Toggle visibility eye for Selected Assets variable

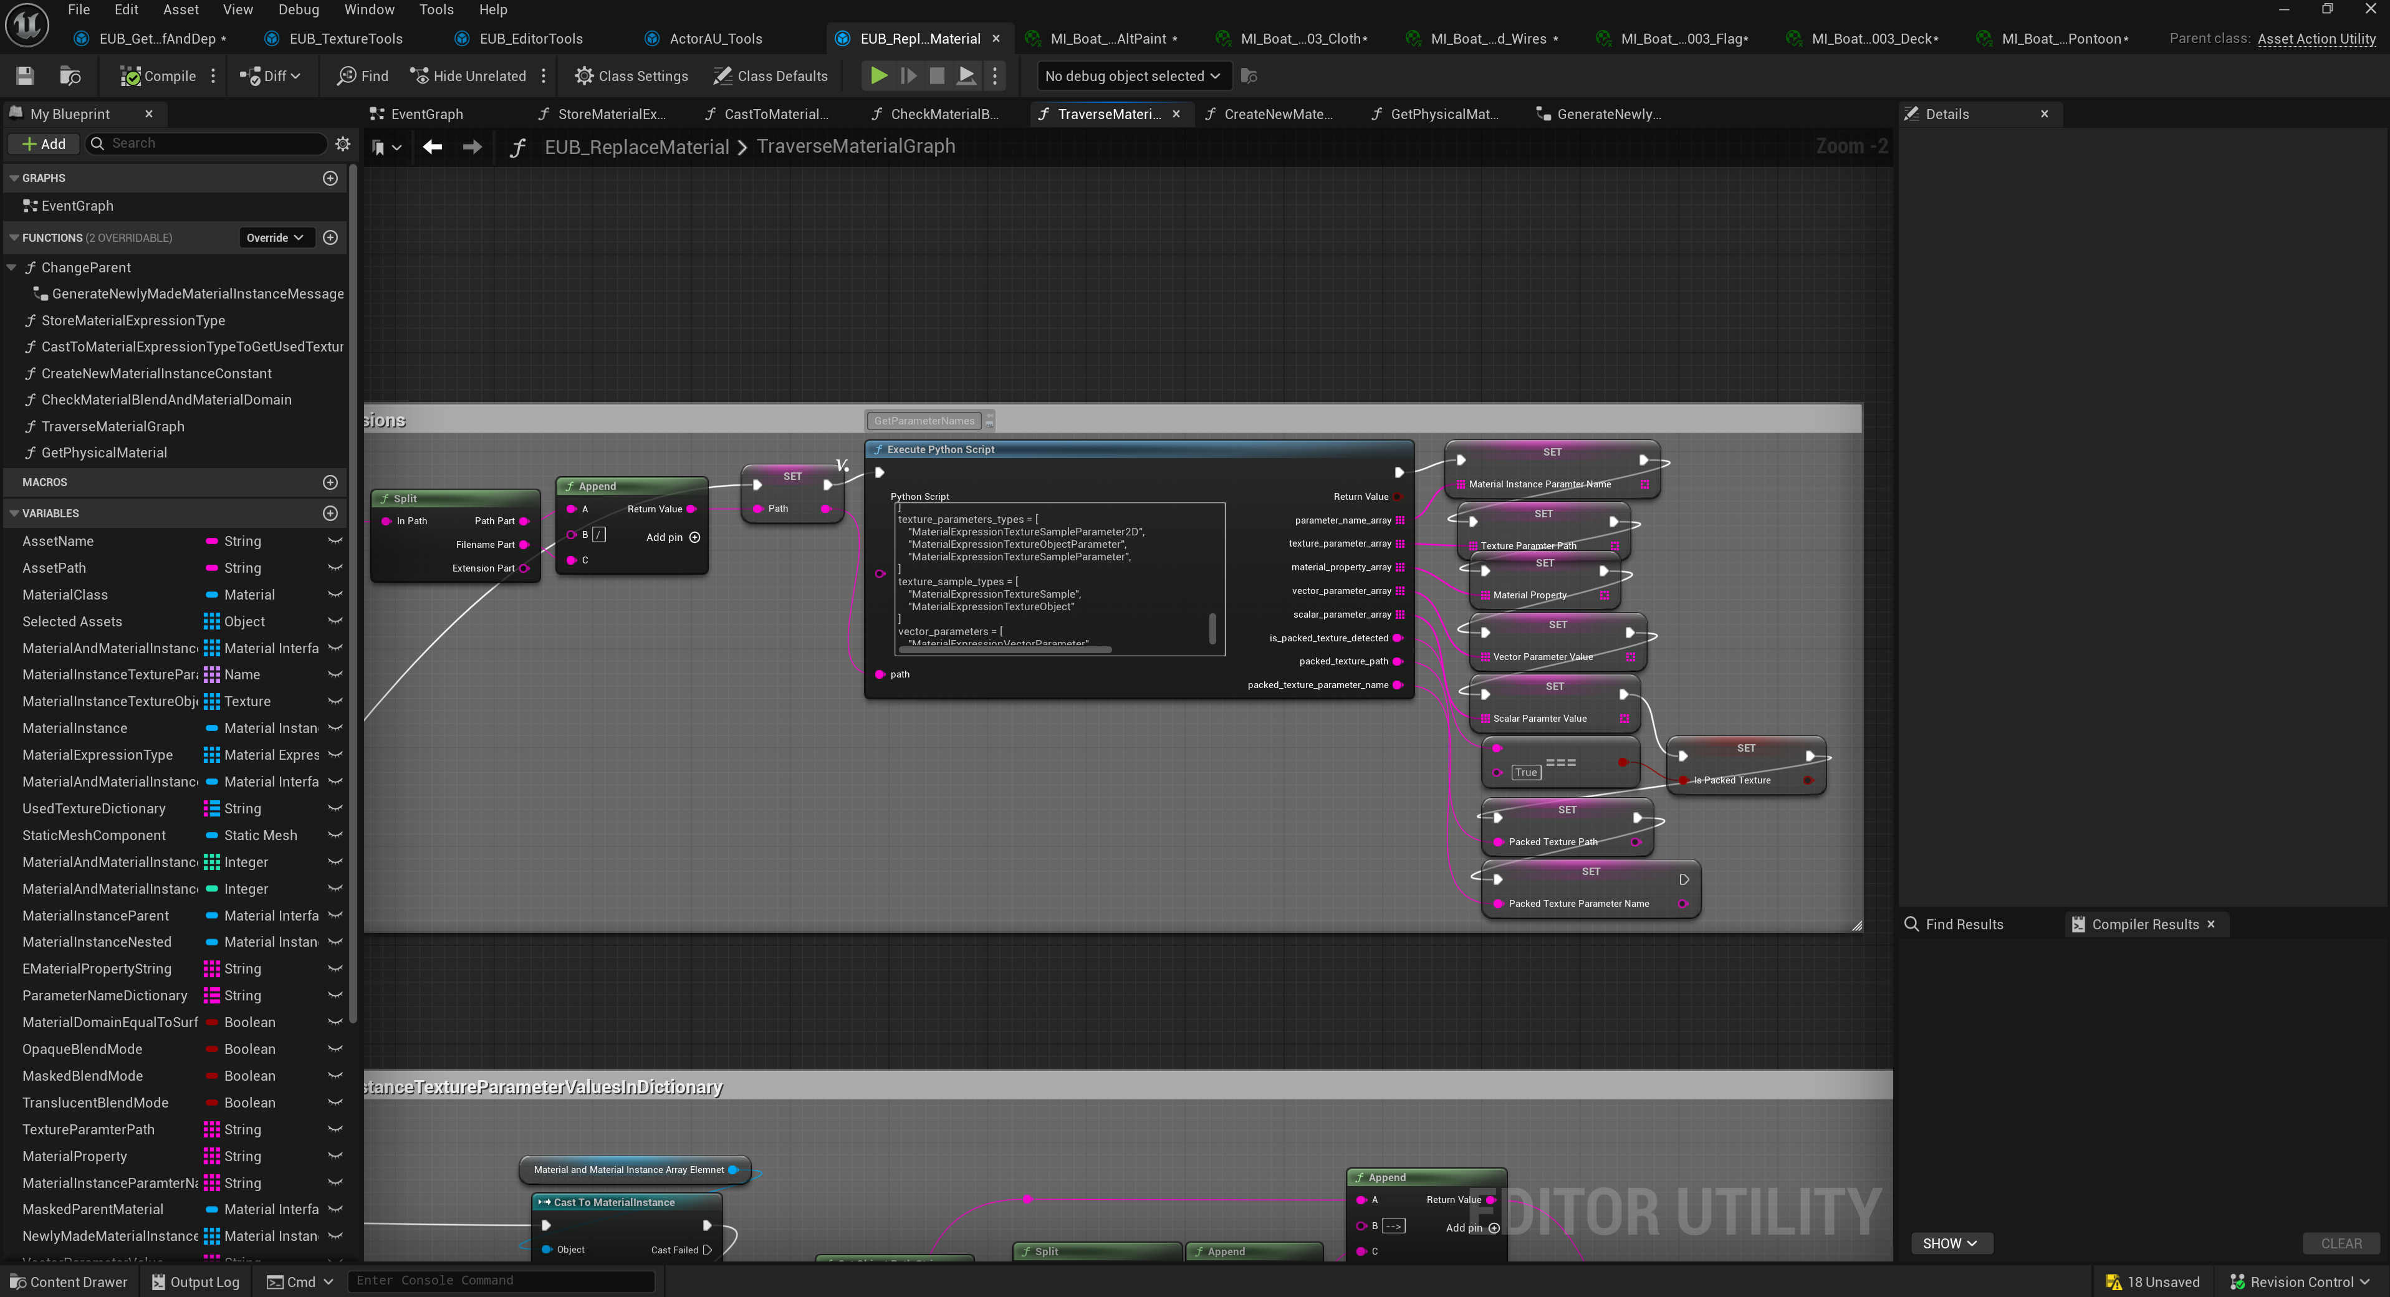pyautogui.click(x=335, y=621)
